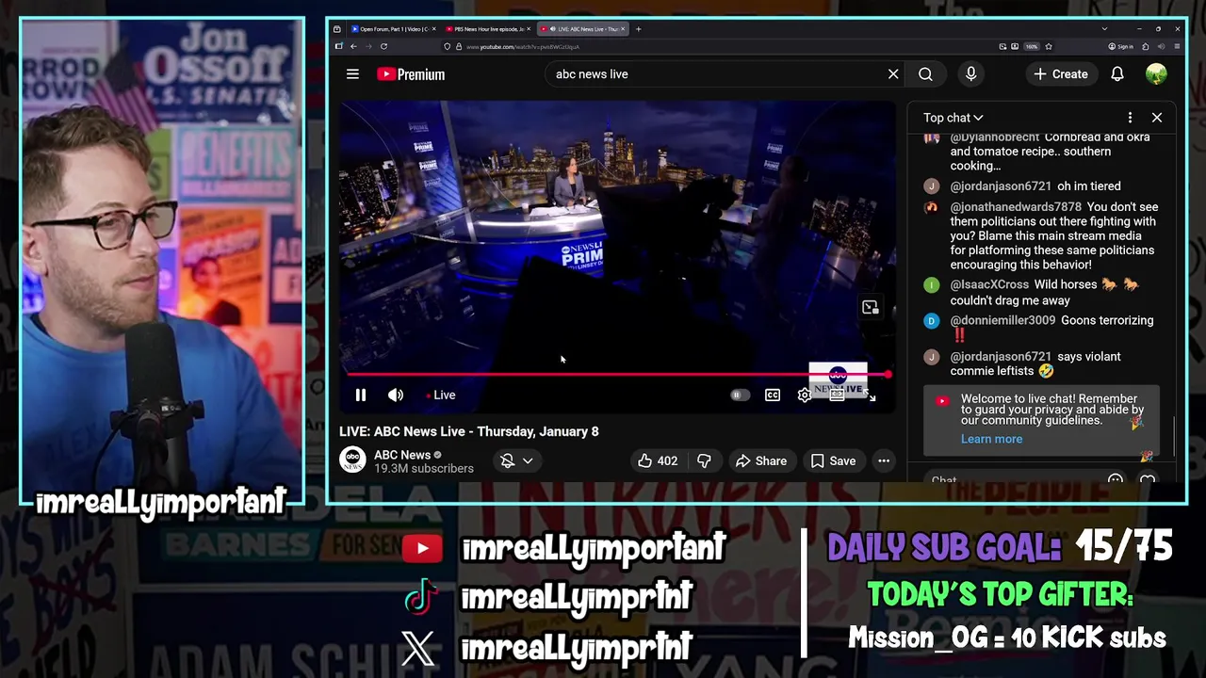
Task: Mute the video volume
Action: click(x=396, y=395)
